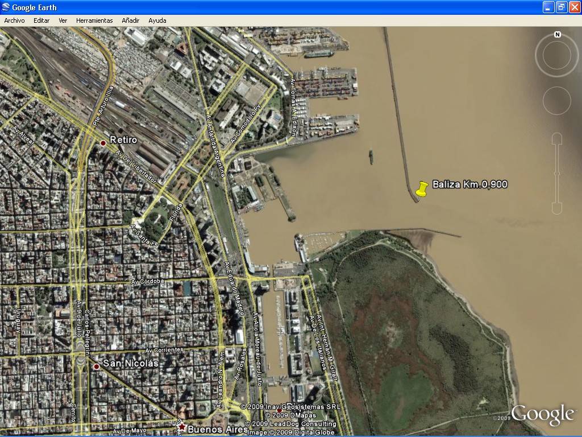This screenshot has height=437, width=582.
Task: Click the zoom-in end of the zoom slider
Action: (557, 139)
